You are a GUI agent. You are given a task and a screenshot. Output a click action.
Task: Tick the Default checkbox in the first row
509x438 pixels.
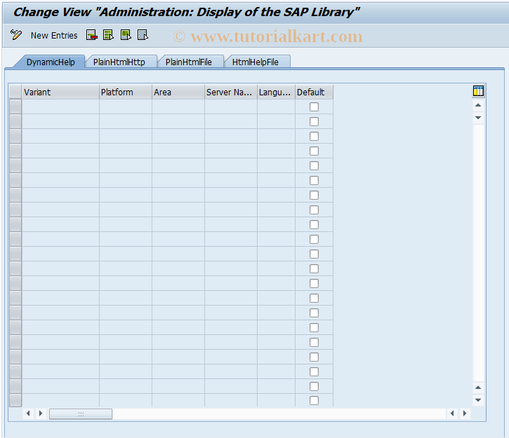314,107
